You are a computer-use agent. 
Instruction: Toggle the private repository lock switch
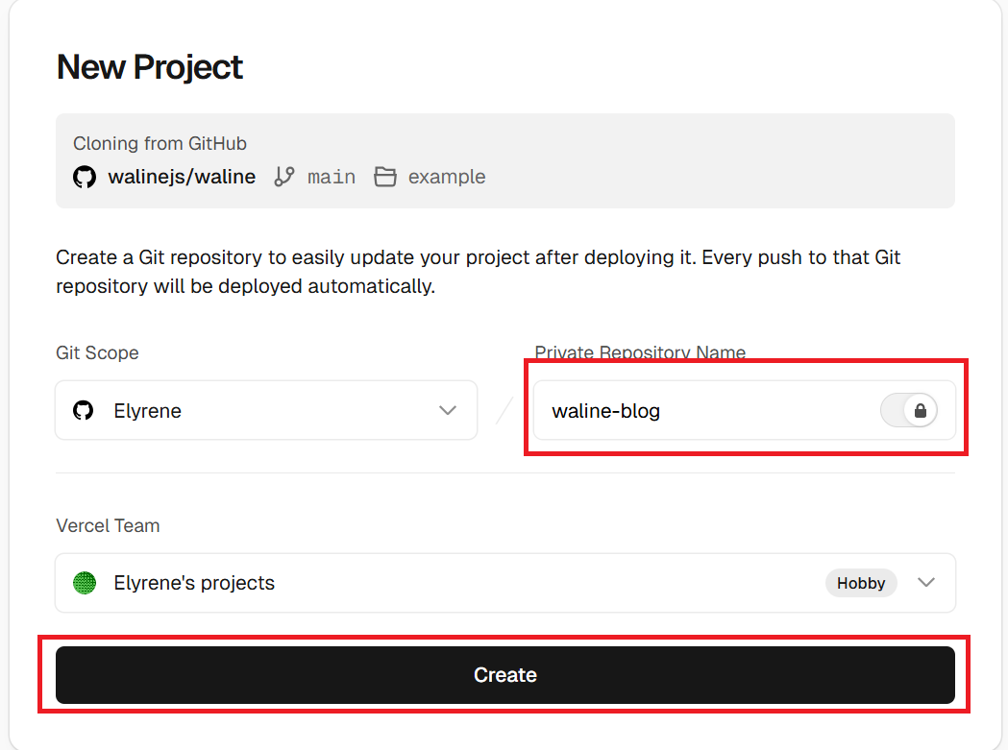(x=909, y=410)
